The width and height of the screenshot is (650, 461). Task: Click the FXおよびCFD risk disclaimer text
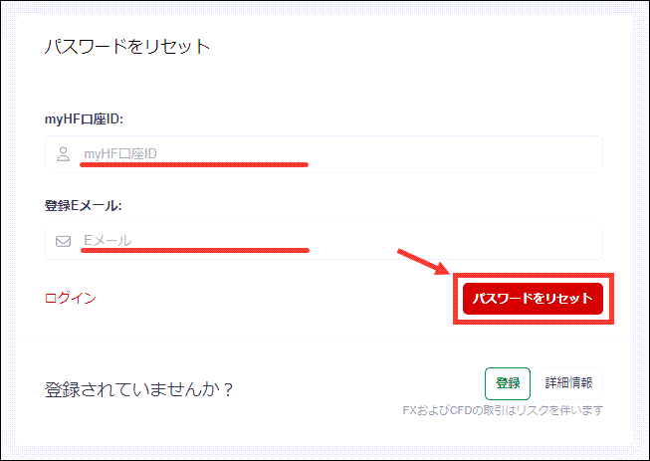(503, 410)
